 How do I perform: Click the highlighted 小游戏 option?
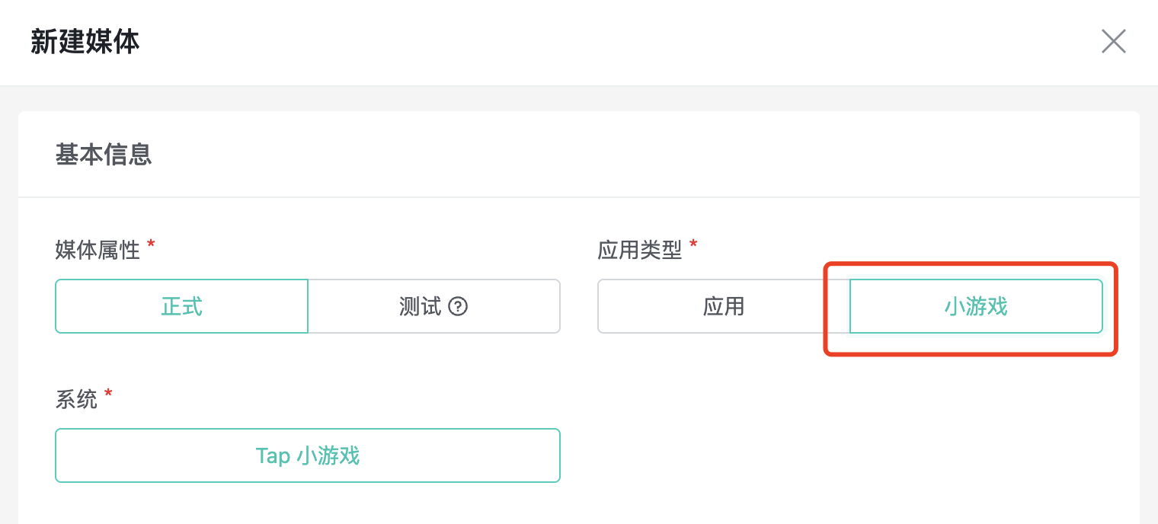[976, 306]
